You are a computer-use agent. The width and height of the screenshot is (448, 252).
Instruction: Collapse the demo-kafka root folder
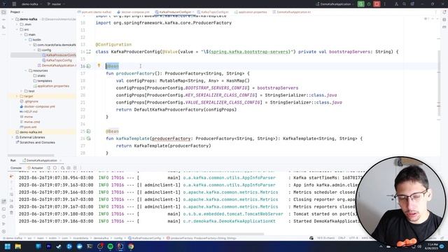(13, 19)
